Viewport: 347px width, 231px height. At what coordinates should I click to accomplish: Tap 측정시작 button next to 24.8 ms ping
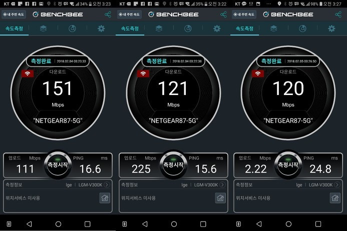coord(288,165)
